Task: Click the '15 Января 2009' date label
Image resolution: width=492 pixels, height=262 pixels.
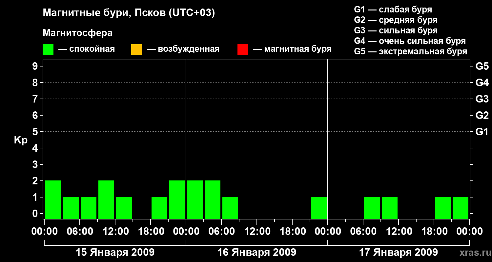Action: point(115,253)
